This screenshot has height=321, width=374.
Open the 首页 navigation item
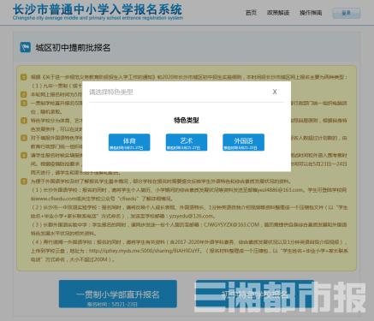click(x=251, y=13)
